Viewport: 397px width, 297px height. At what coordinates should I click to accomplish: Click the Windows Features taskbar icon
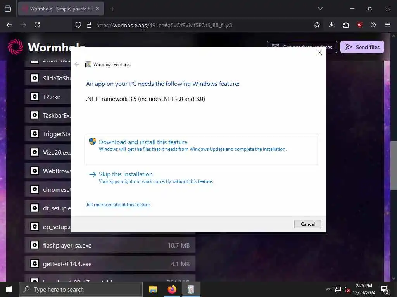[x=191, y=289]
